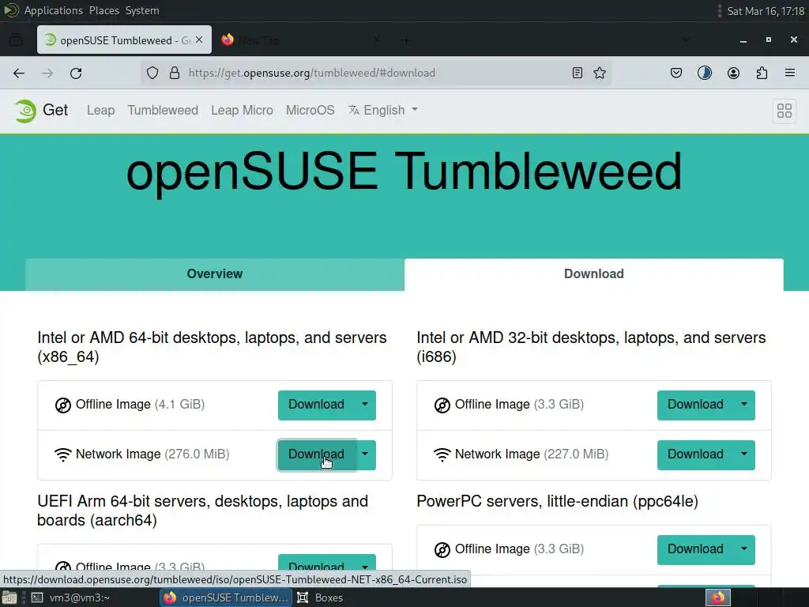This screenshot has width=809, height=607.
Task: Close the openSUSE Tumbleweed tab
Action: click(x=199, y=40)
